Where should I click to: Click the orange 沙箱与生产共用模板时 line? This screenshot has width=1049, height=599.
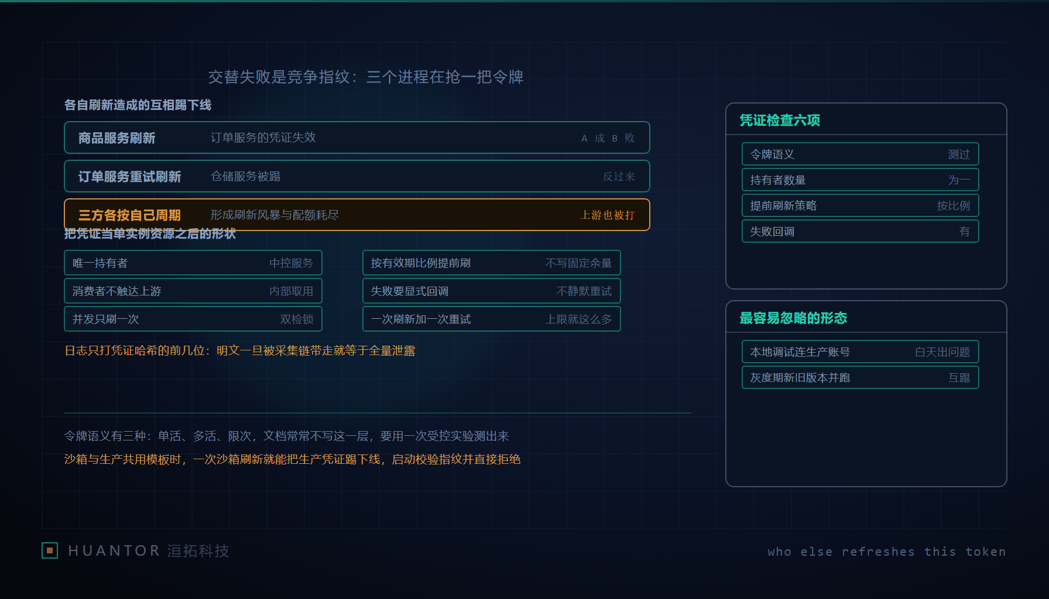tap(293, 459)
